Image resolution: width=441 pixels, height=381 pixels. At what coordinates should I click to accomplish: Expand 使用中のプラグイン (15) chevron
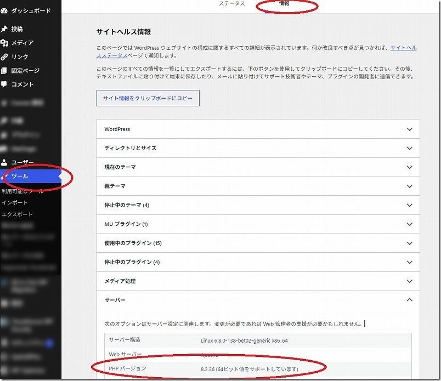(410, 243)
